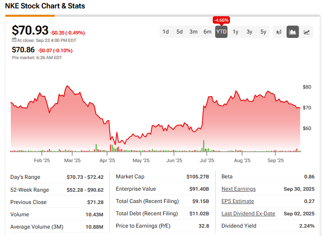Click the Sep '25 axis label
Screen dimensions: 324x236
(275, 161)
